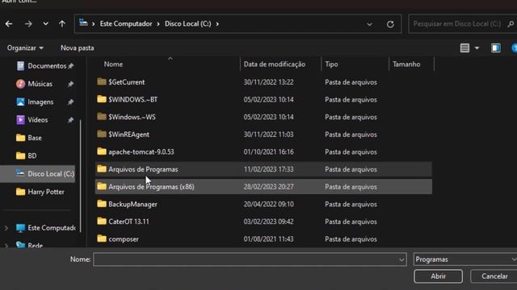Sort by the Tamanho column
This screenshot has height=290, width=517.
(406, 64)
